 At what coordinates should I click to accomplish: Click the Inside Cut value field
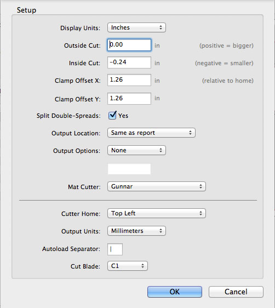click(129, 62)
